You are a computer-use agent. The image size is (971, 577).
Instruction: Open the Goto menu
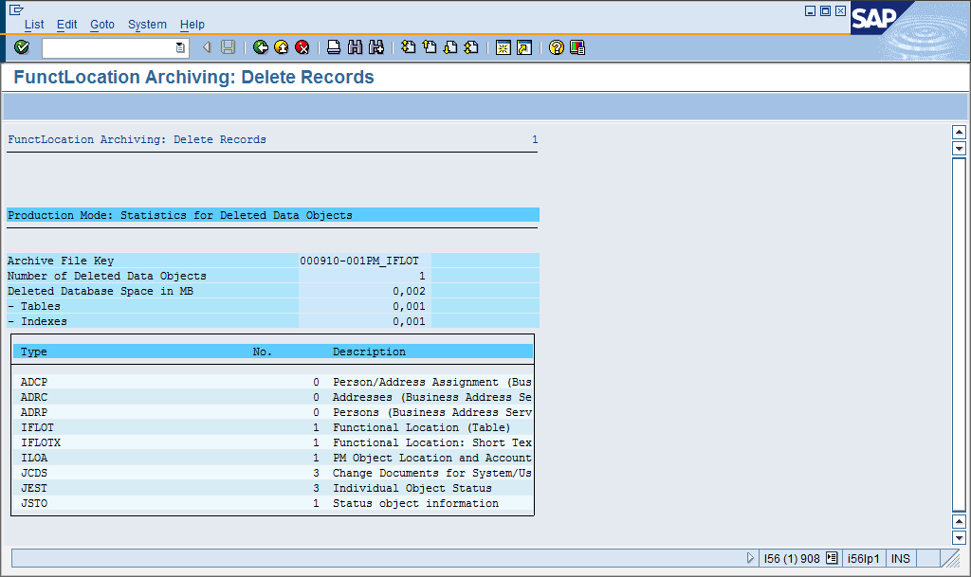[x=102, y=24]
